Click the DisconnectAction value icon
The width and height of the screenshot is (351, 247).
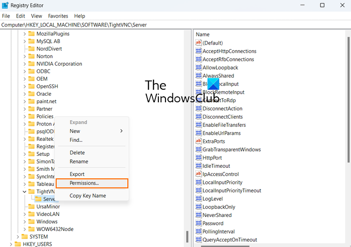click(199, 109)
